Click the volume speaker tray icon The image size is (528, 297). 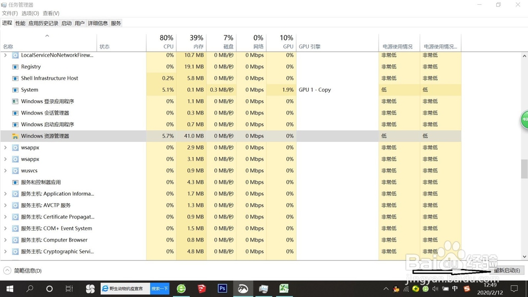[x=436, y=289]
